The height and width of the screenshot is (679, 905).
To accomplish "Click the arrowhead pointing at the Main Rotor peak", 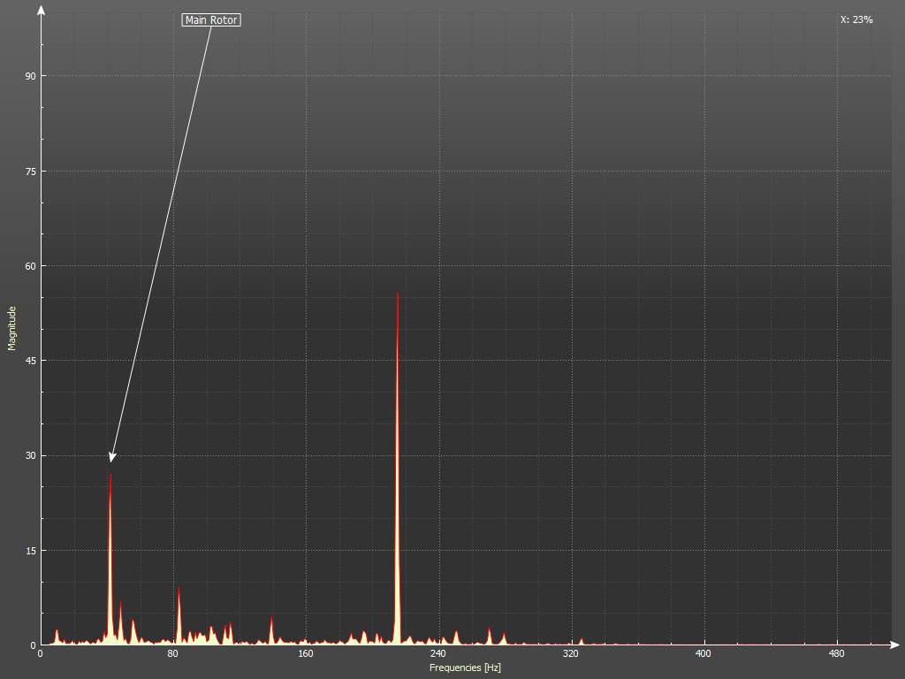I will coord(112,457).
